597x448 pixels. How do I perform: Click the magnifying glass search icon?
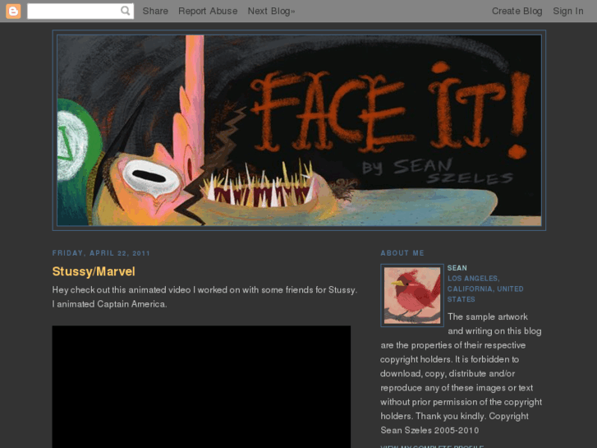click(126, 11)
